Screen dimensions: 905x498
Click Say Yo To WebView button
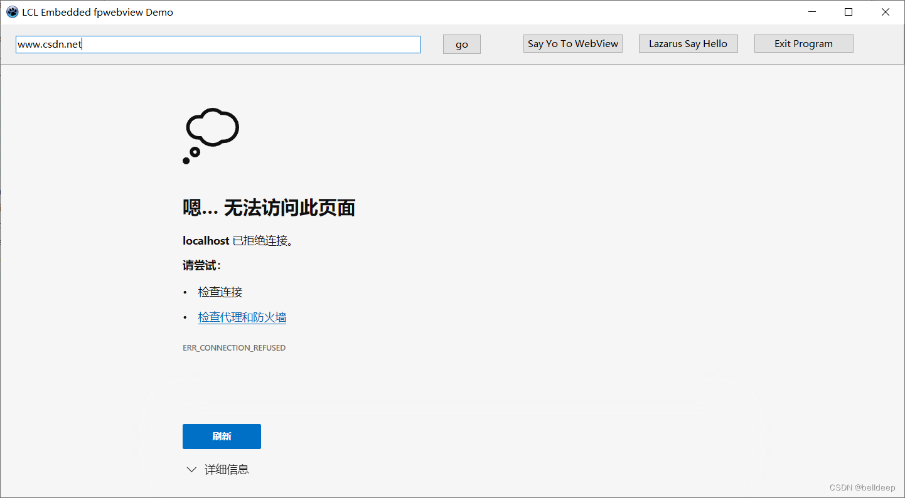(x=573, y=44)
